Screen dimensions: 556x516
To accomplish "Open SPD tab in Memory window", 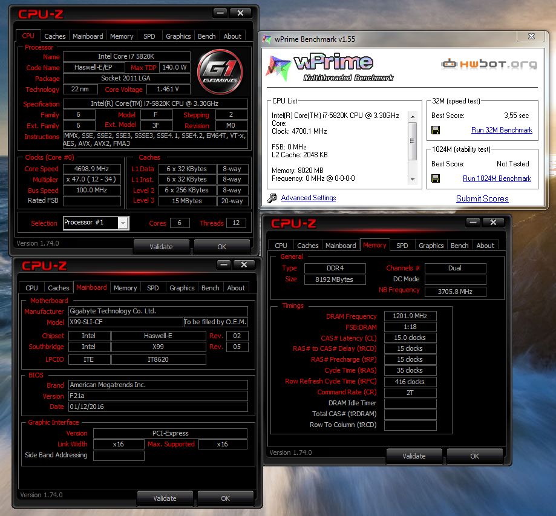I will tap(402, 246).
